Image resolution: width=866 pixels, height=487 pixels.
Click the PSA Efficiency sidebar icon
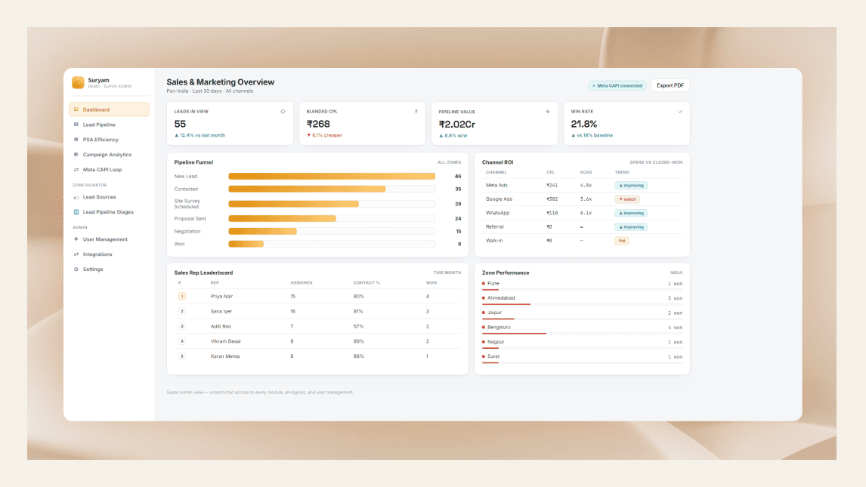pyautogui.click(x=76, y=140)
